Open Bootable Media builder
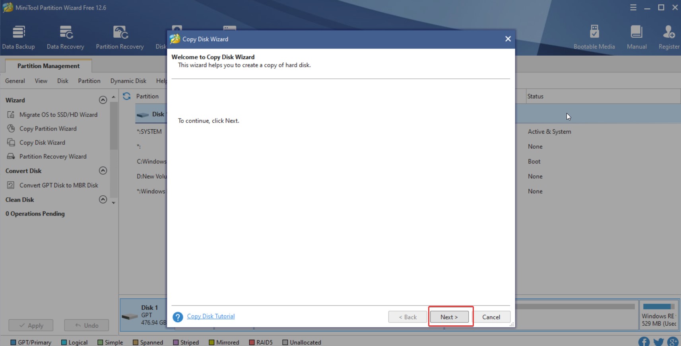 594,38
